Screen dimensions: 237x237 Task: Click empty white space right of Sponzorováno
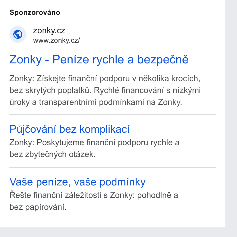point(136,12)
